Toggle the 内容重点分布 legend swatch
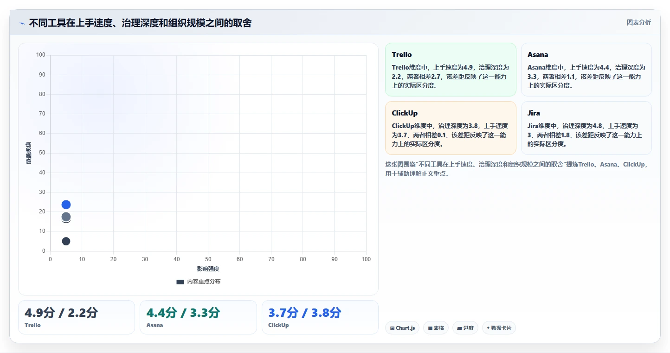 click(180, 282)
